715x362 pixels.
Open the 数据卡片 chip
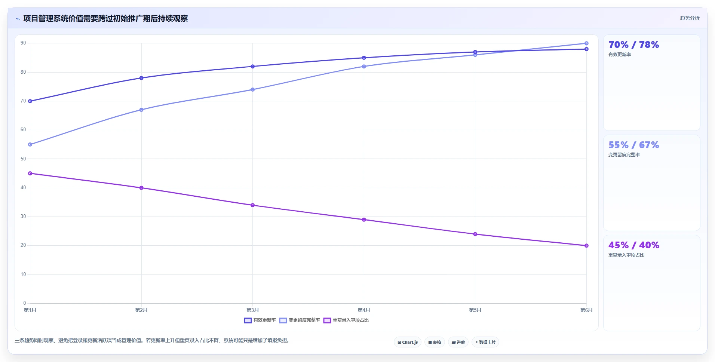485,342
